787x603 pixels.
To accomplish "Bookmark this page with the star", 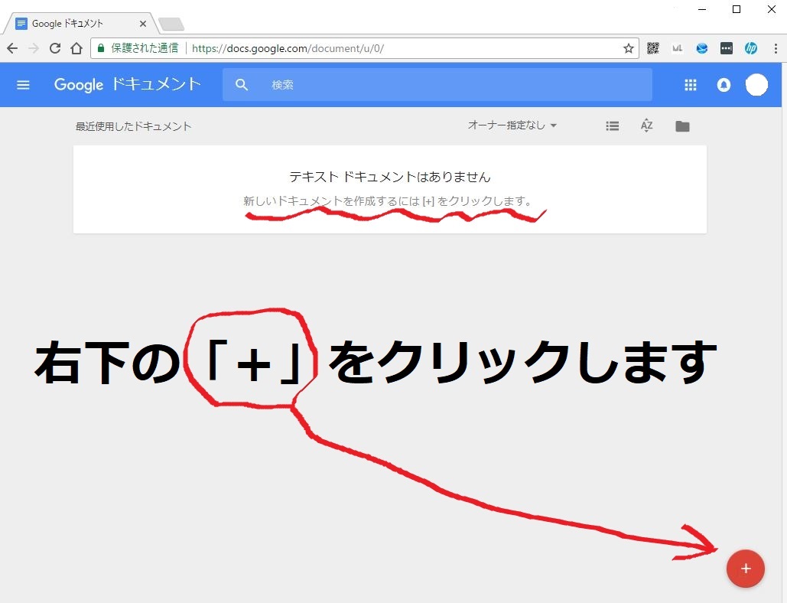I will (x=629, y=48).
